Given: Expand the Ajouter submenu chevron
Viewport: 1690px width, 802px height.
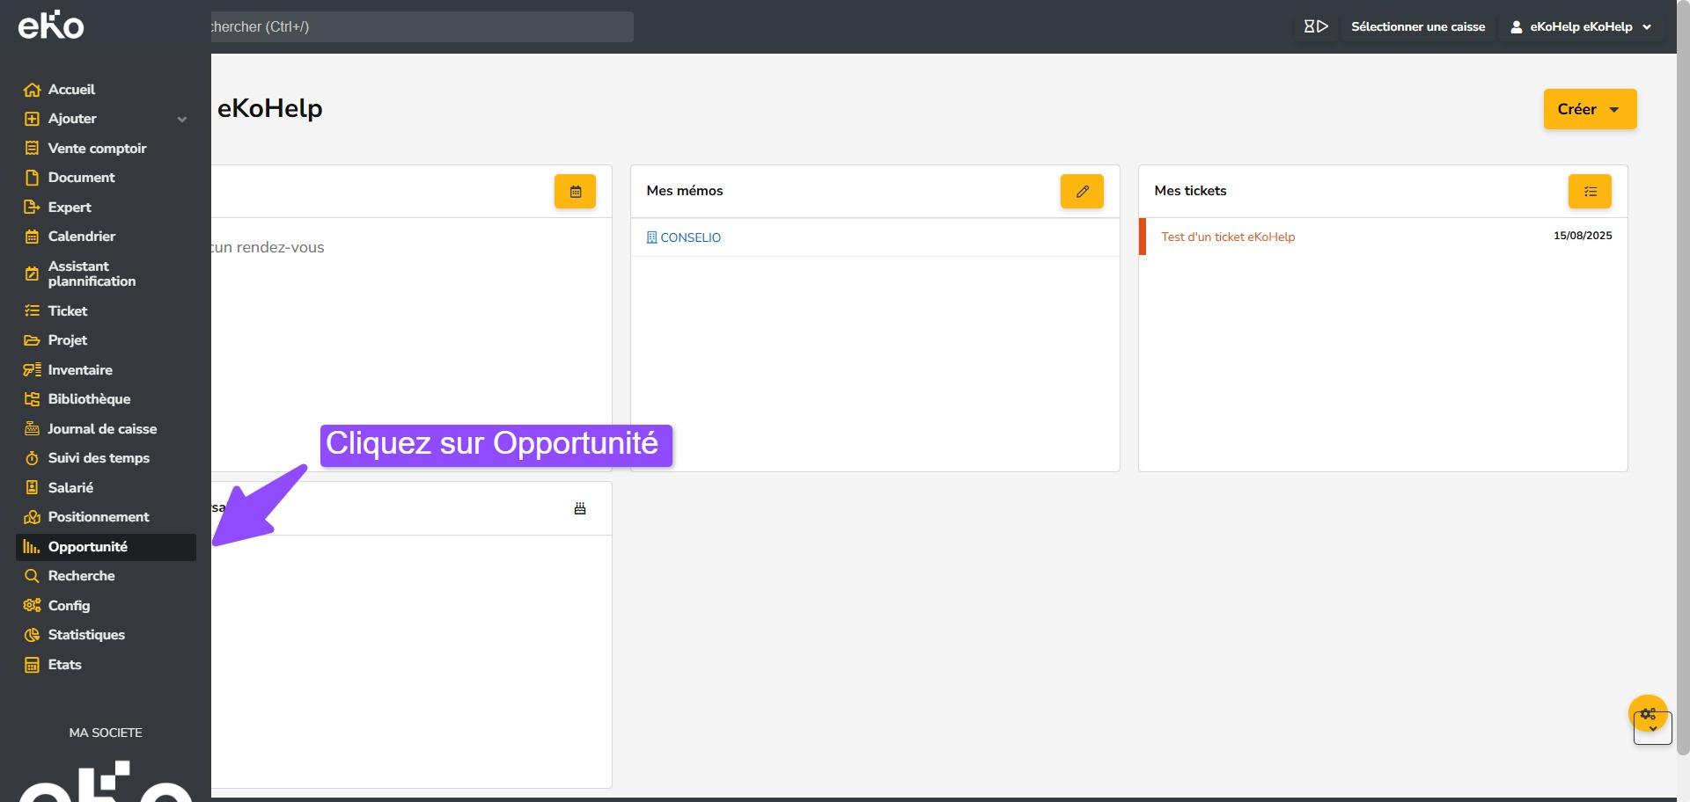Looking at the screenshot, I should 182,120.
